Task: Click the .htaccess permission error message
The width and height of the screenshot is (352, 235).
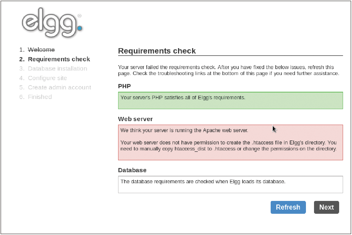Action: coord(228,146)
